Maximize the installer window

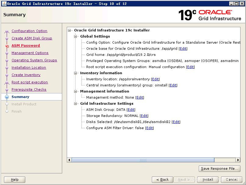coord(237,4)
